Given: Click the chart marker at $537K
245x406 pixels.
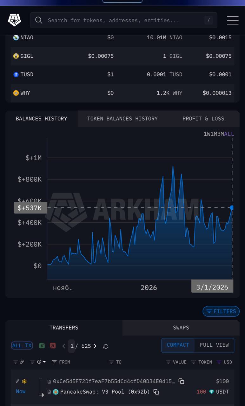Looking at the screenshot, I should 232,208.
